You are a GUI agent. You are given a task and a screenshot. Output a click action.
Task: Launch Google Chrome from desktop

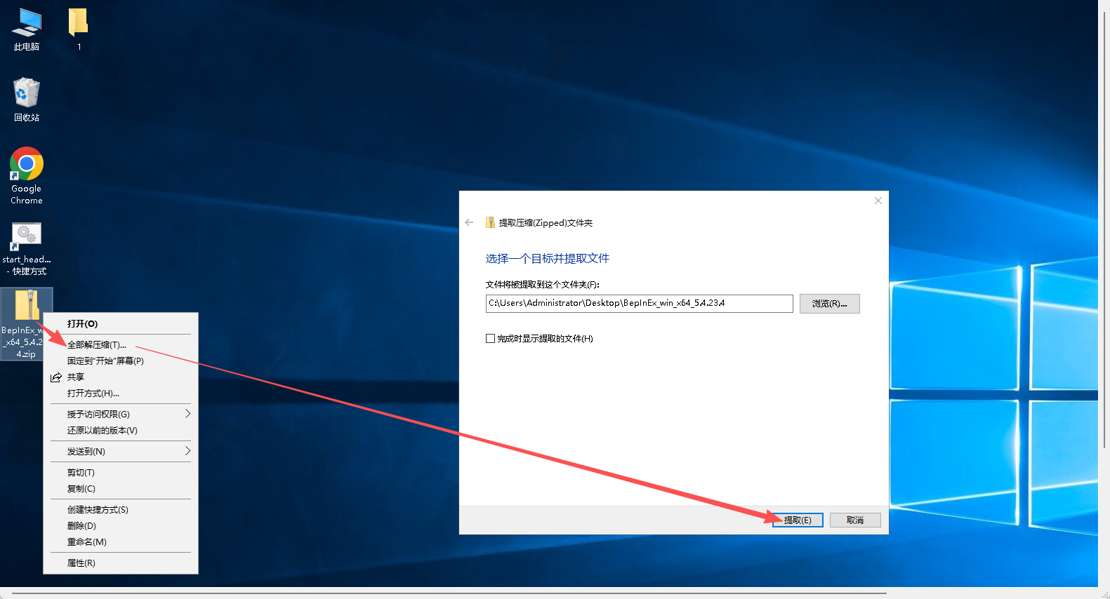(27, 165)
